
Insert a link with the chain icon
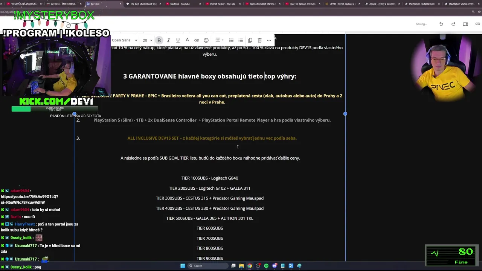[x=197, y=40]
